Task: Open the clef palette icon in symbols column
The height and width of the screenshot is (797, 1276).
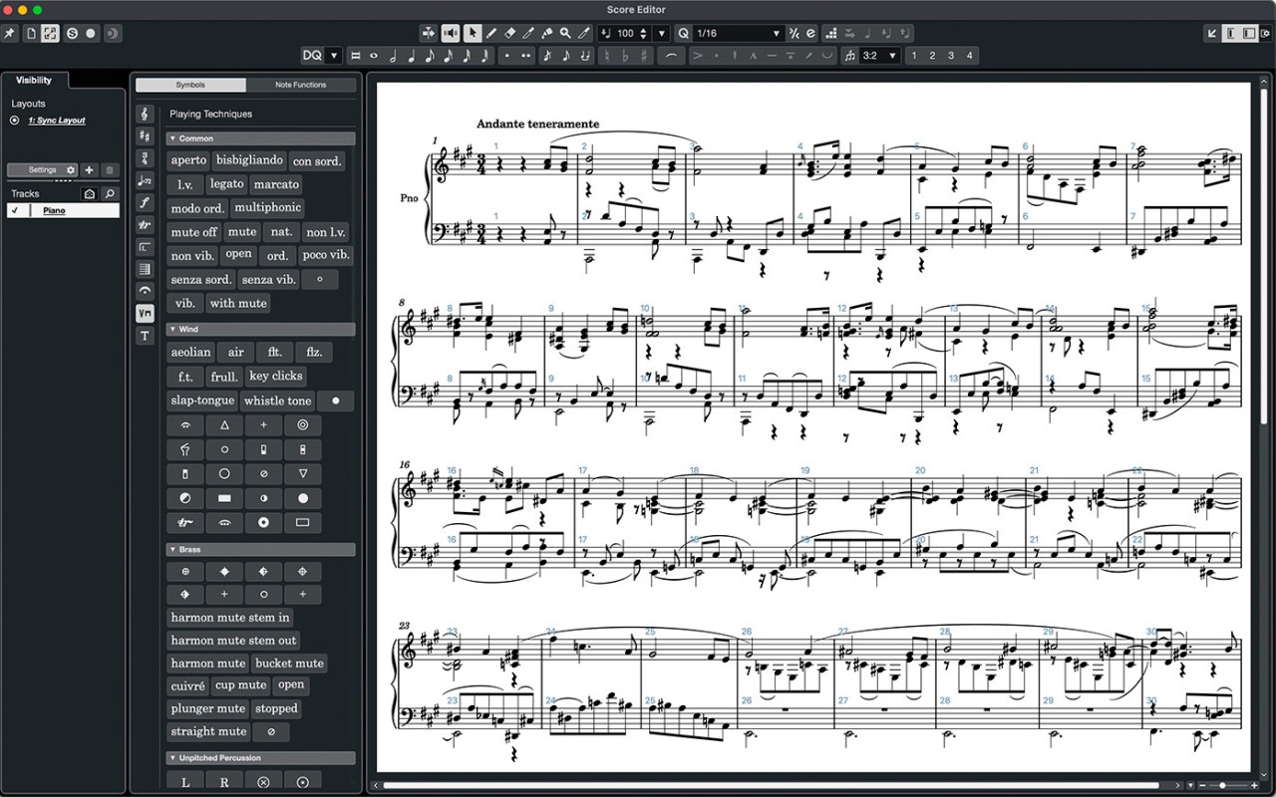Action: (145, 114)
